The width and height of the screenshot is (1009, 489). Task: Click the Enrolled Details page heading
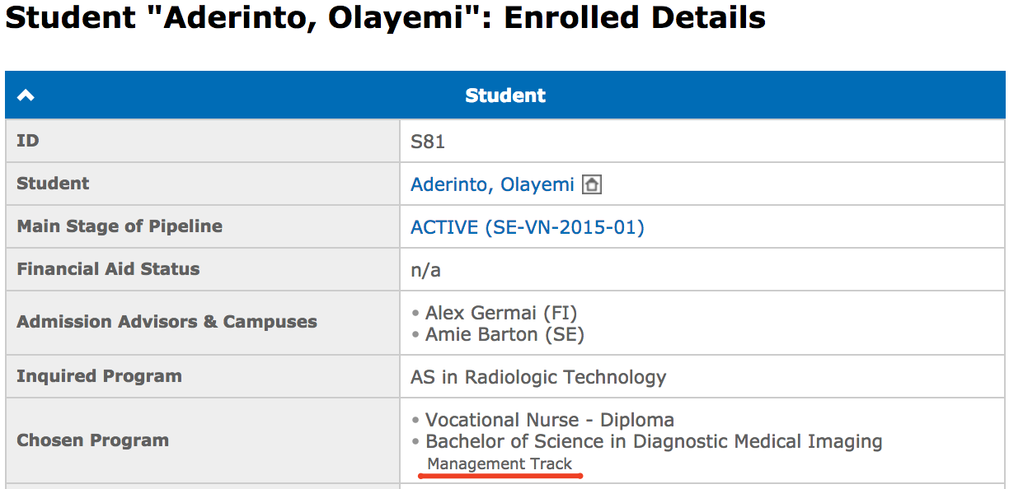385,18
